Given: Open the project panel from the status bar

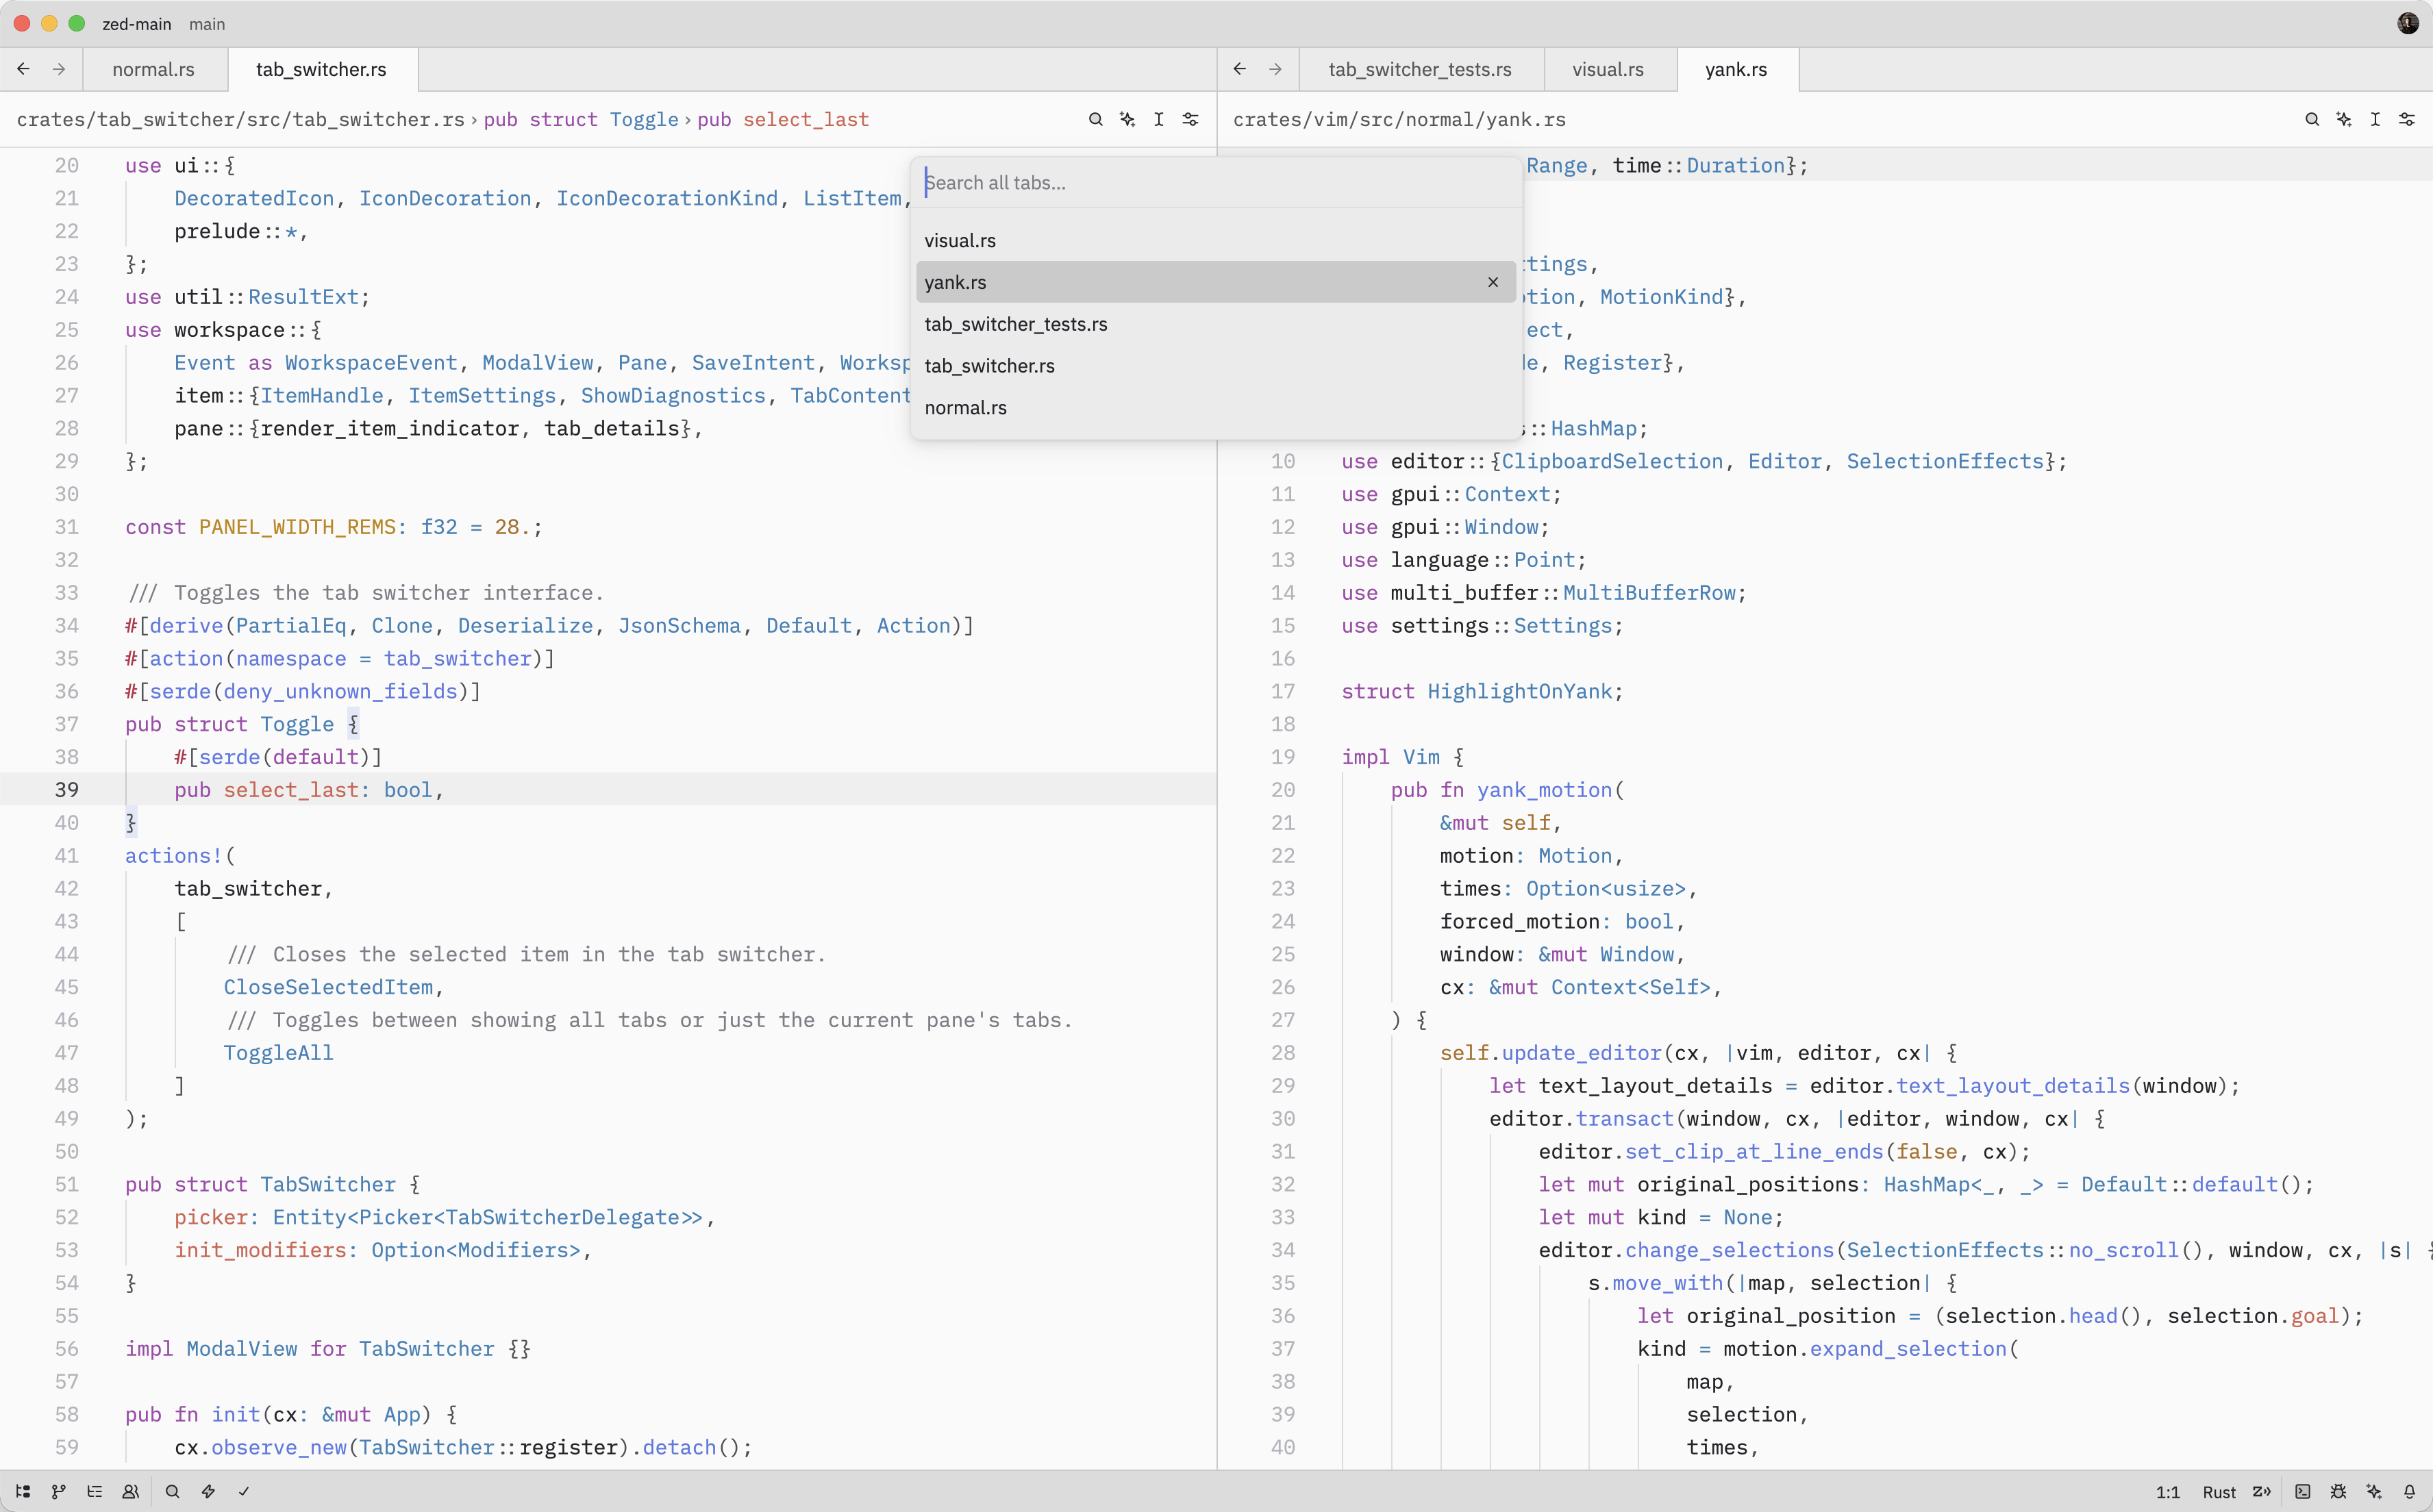Looking at the screenshot, I should click(23, 1491).
